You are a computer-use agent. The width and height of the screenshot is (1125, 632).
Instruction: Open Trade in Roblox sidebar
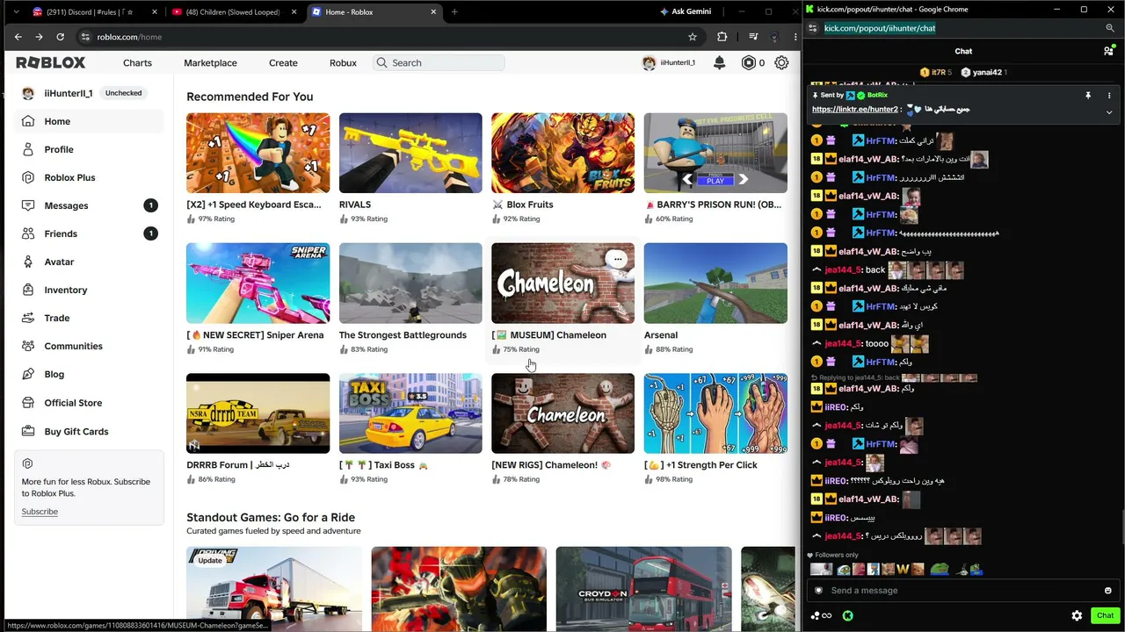[89, 318]
